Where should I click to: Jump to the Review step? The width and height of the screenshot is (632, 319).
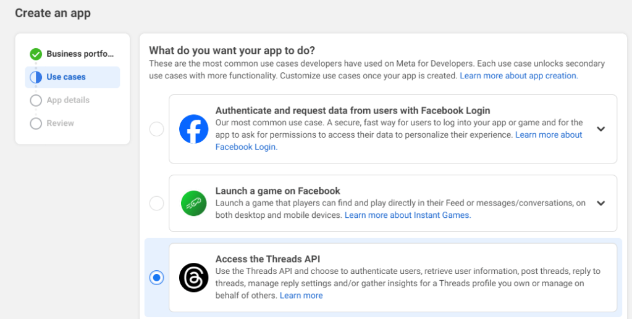[59, 123]
